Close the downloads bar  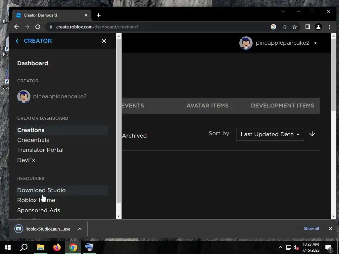pos(330,229)
